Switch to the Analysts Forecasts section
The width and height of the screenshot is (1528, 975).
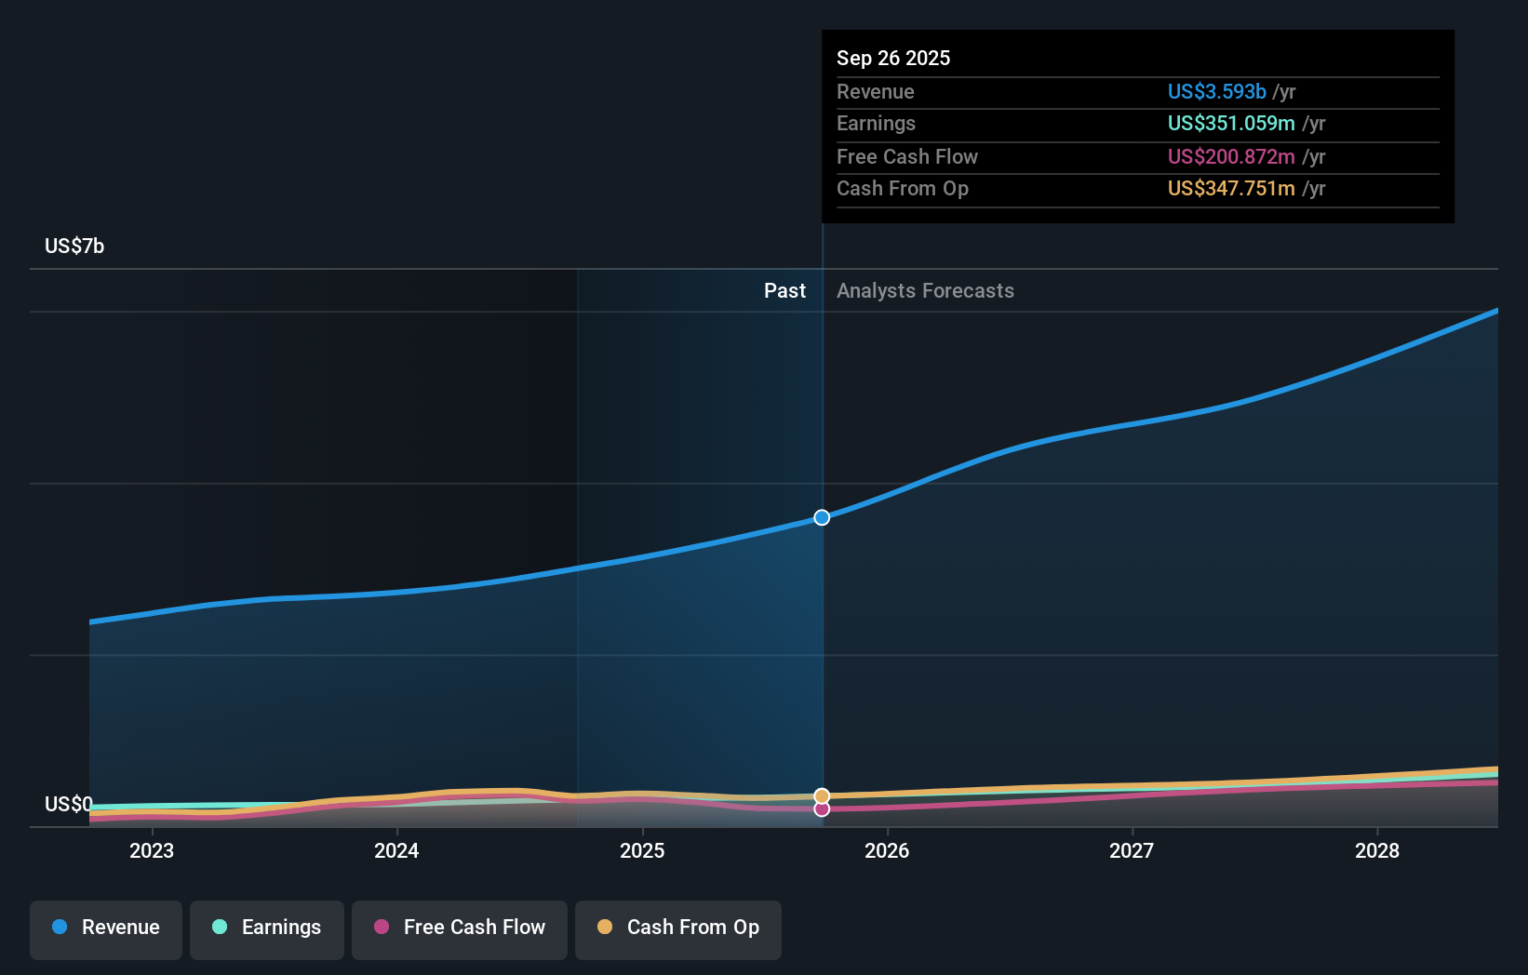(924, 290)
